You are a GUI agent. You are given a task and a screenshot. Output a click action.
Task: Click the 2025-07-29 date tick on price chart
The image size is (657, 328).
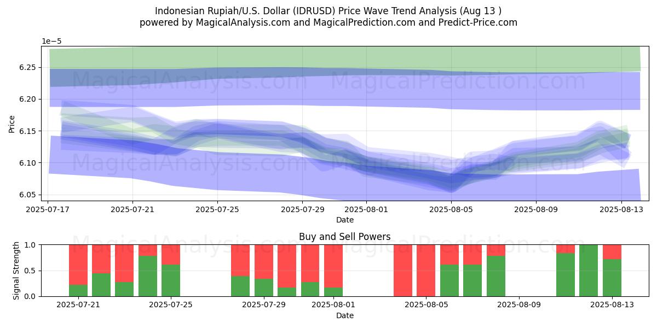303,209
